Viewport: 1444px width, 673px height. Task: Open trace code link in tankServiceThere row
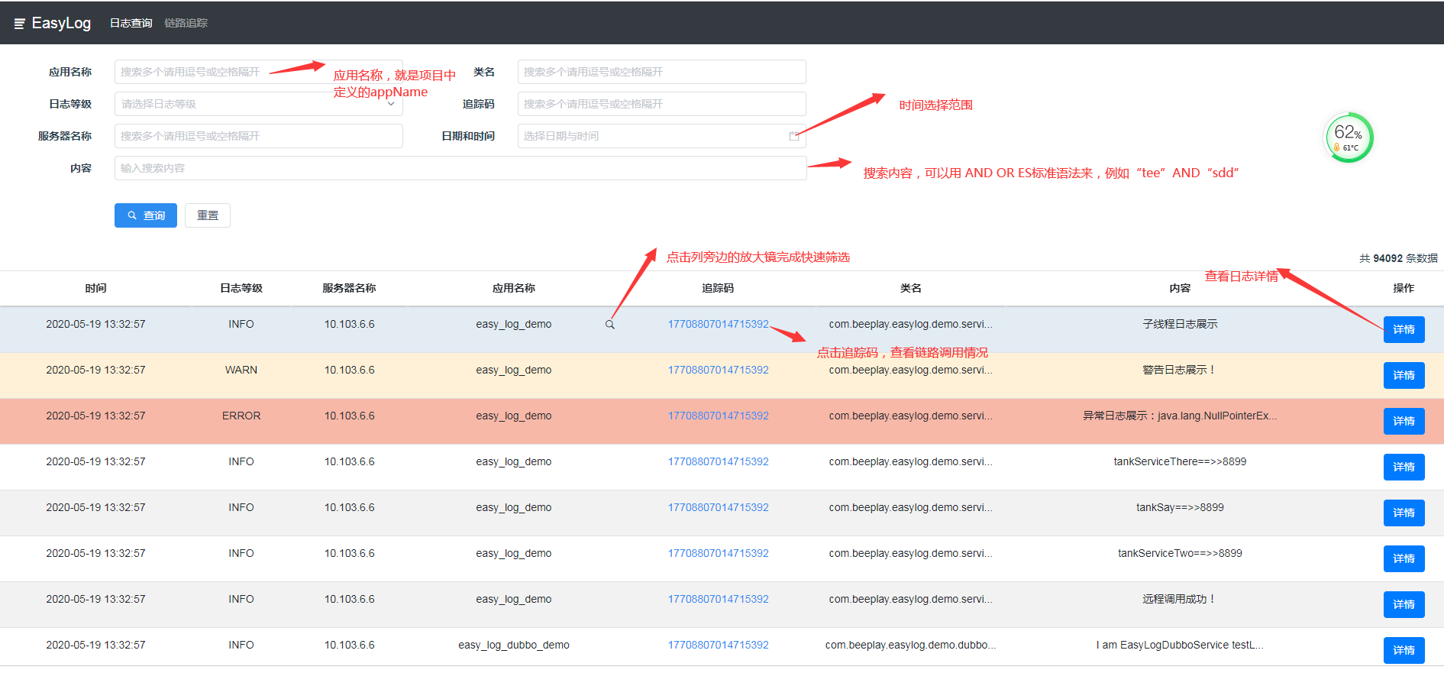[718, 461]
